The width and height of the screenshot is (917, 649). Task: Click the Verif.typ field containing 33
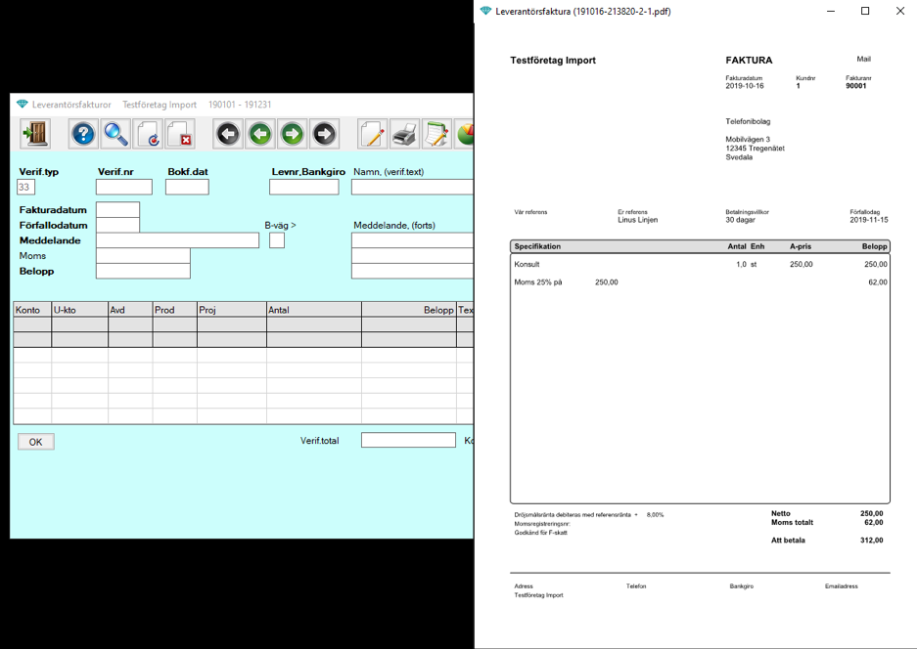coord(26,187)
